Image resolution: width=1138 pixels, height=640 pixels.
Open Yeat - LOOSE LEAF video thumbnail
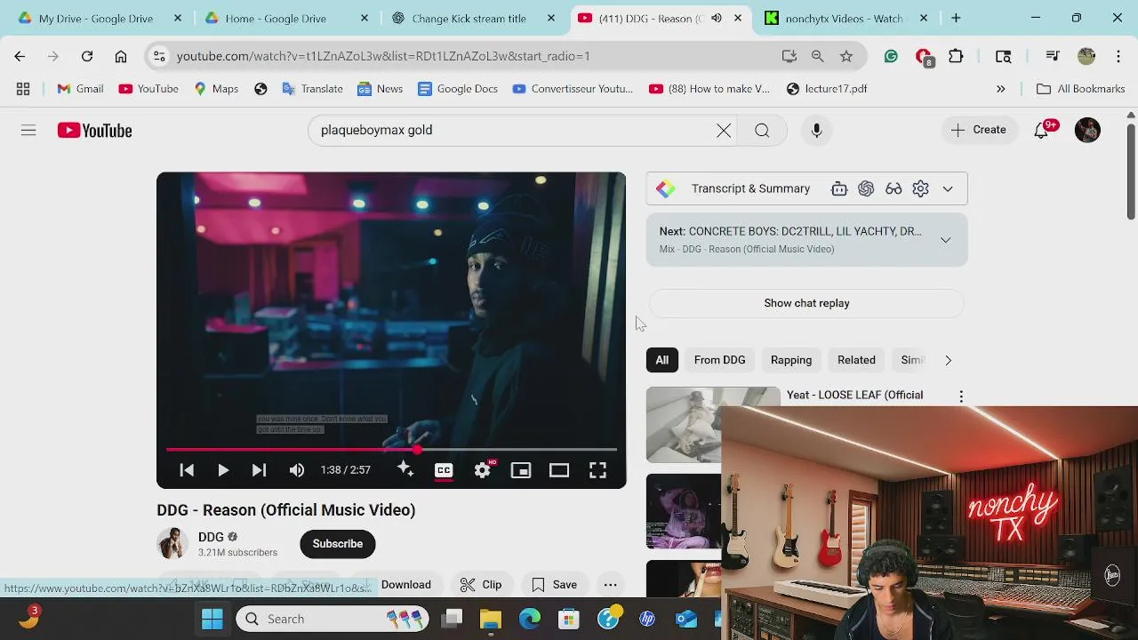[x=713, y=425]
